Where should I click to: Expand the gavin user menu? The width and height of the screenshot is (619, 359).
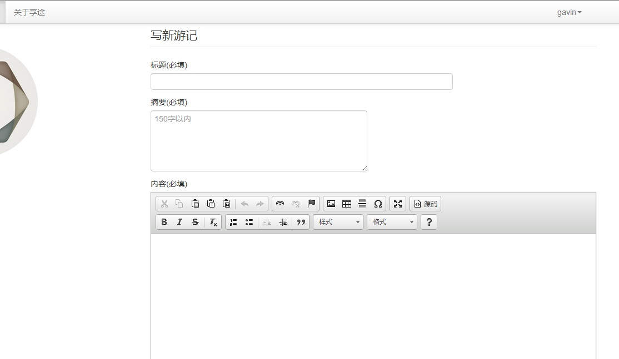(569, 12)
